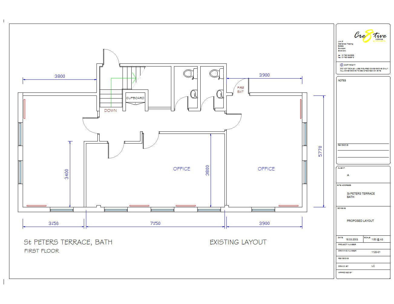Pick the 3150 dimension text
Screen dimensions: 394x304
pyautogui.click(x=53, y=223)
